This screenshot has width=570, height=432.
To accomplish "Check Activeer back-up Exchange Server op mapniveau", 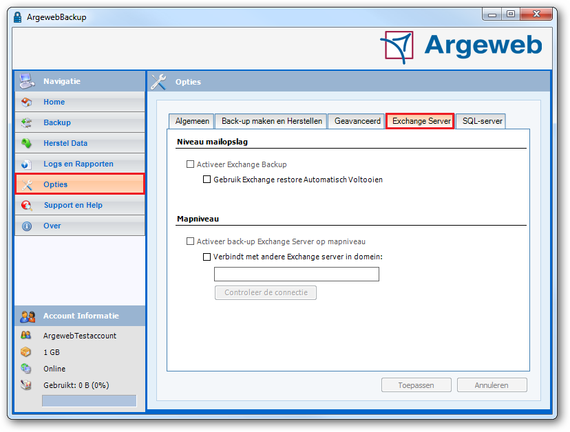I will [x=190, y=241].
